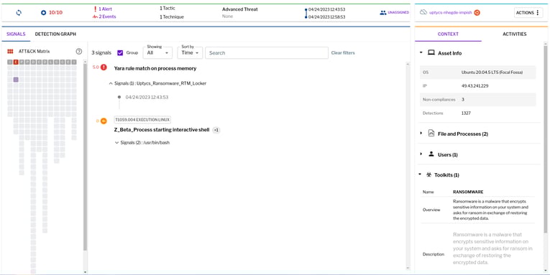Switch to the SIGNALS tab
Image resolution: width=550 pixels, height=275 pixels.
pyautogui.click(x=16, y=34)
